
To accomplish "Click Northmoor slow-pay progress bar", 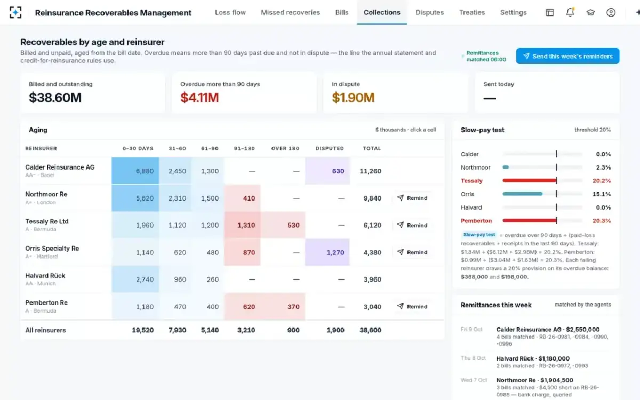I will [x=542, y=167].
